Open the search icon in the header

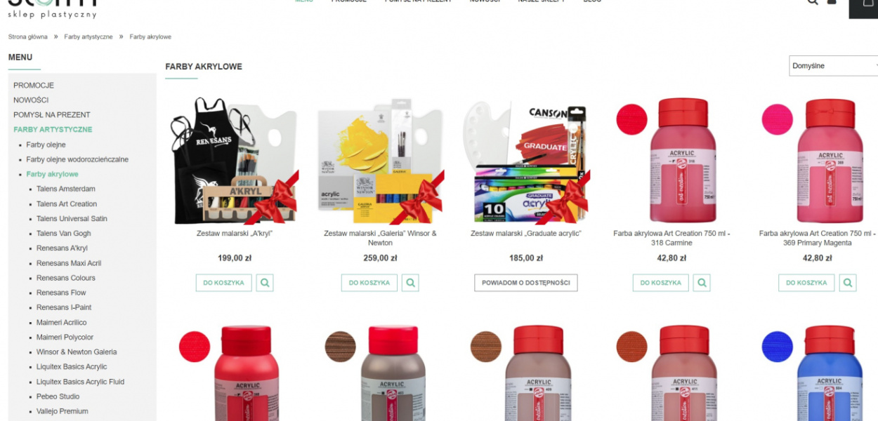coord(813,2)
